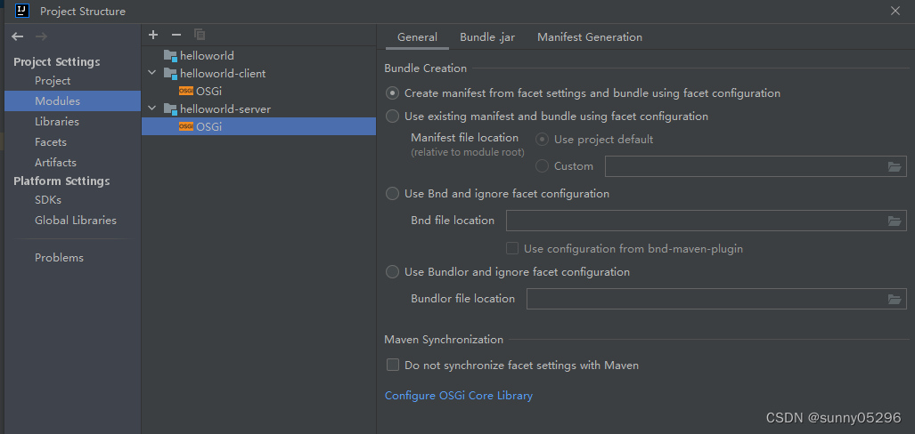Open Configure OSGi Core Library link
The height and width of the screenshot is (434, 915).
pos(459,396)
